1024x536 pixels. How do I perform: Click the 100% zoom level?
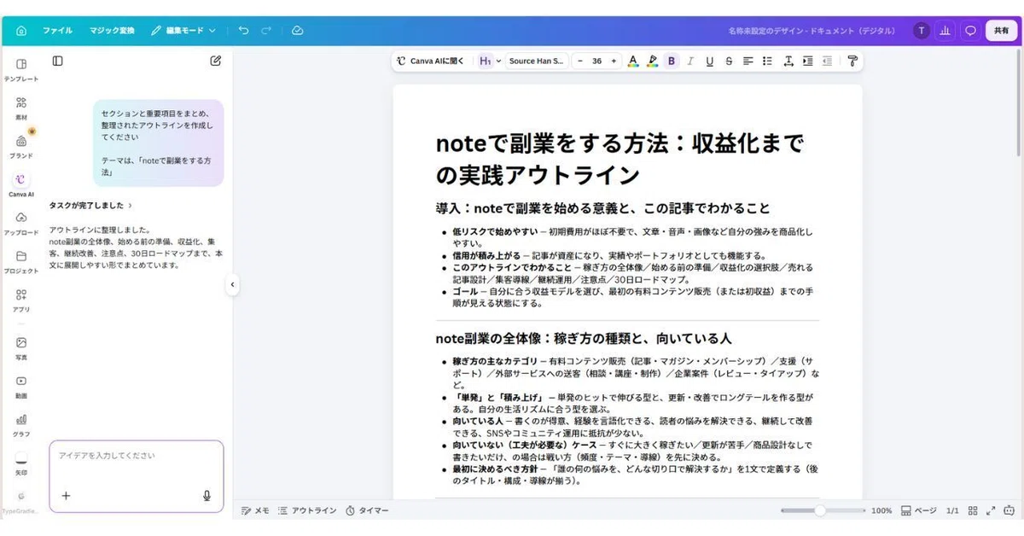[881, 510]
